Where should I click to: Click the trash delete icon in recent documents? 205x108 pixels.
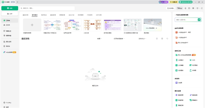(x=162, y=39)
